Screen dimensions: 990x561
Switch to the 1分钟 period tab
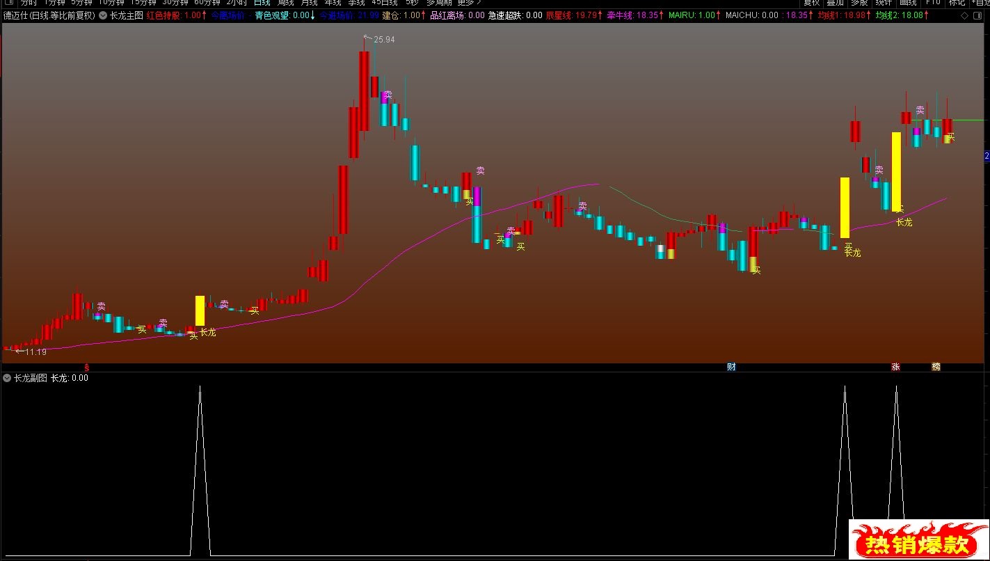click(x=55, y=3)
